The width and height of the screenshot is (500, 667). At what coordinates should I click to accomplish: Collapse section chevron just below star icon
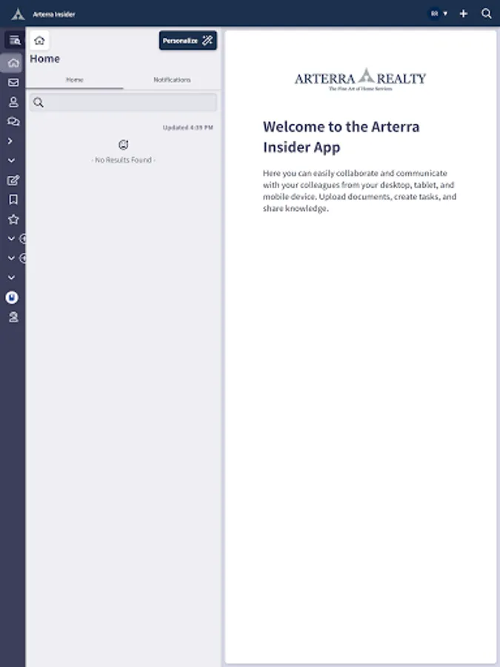[x=11, y=239]
